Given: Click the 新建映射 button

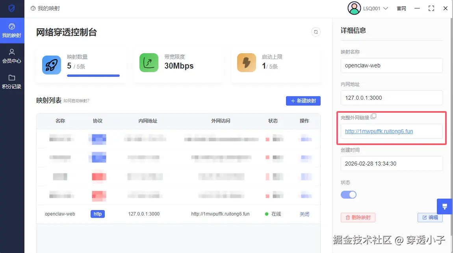Looking at the screenshot, I should 303,100.
